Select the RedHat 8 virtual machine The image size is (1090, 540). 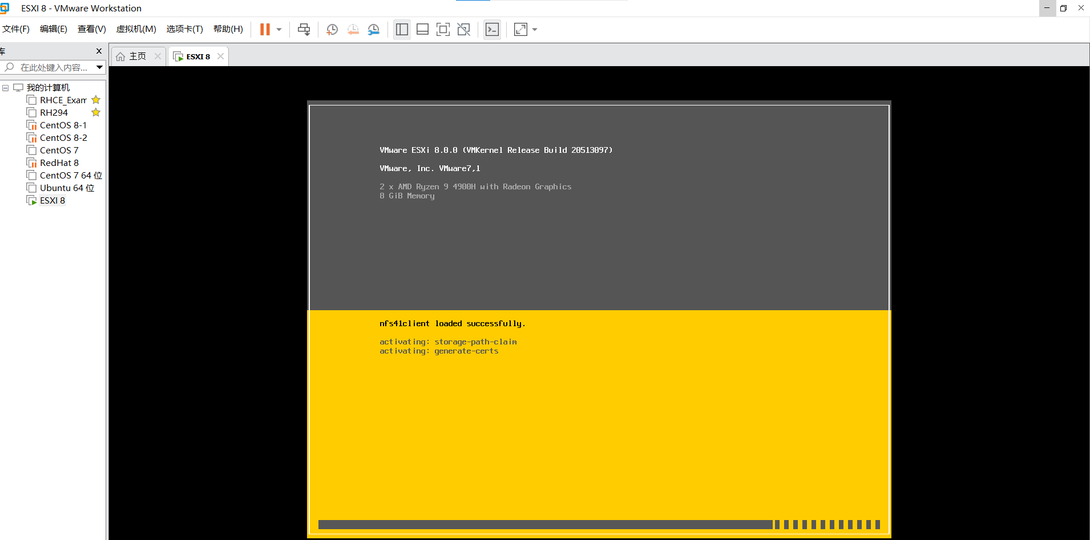(x=59, y=163)
